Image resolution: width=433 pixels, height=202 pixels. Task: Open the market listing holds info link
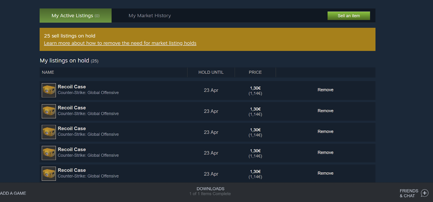pyautogui.click(x=120, y=43)
